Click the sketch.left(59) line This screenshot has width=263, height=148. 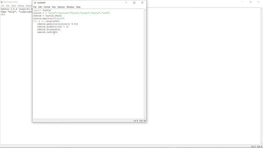click(x=47, y=32)
